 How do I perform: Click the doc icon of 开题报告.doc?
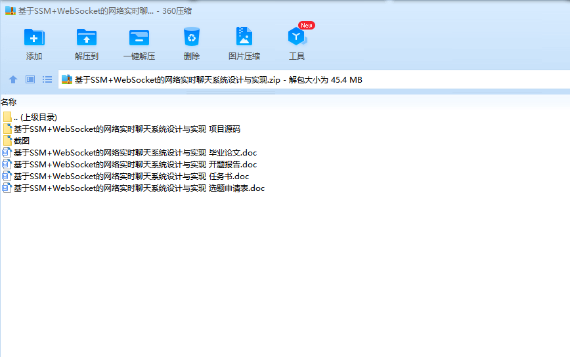tap(7, 164)
